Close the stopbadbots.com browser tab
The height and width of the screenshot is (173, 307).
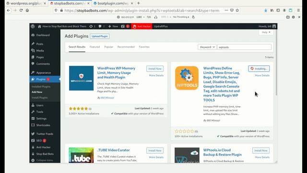[x=88, y=3]
